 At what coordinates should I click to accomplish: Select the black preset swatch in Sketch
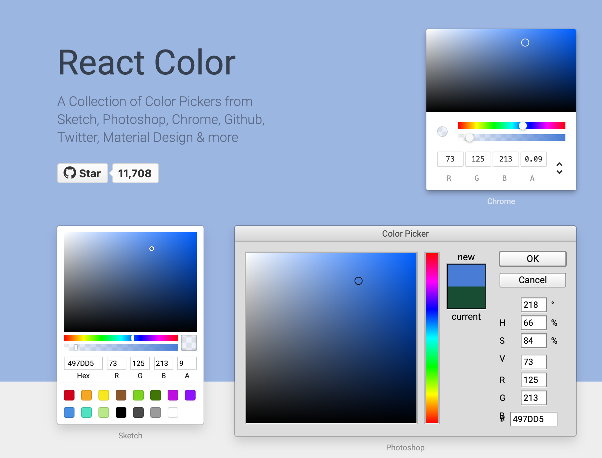click(x=121, y=412)
